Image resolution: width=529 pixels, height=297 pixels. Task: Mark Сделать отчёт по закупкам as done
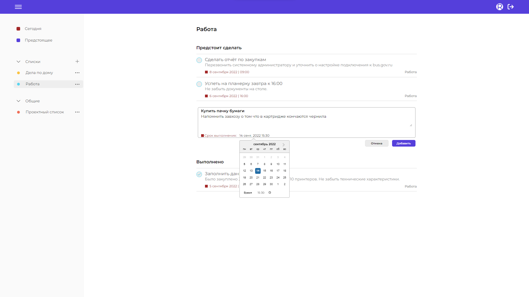(199, 60)
